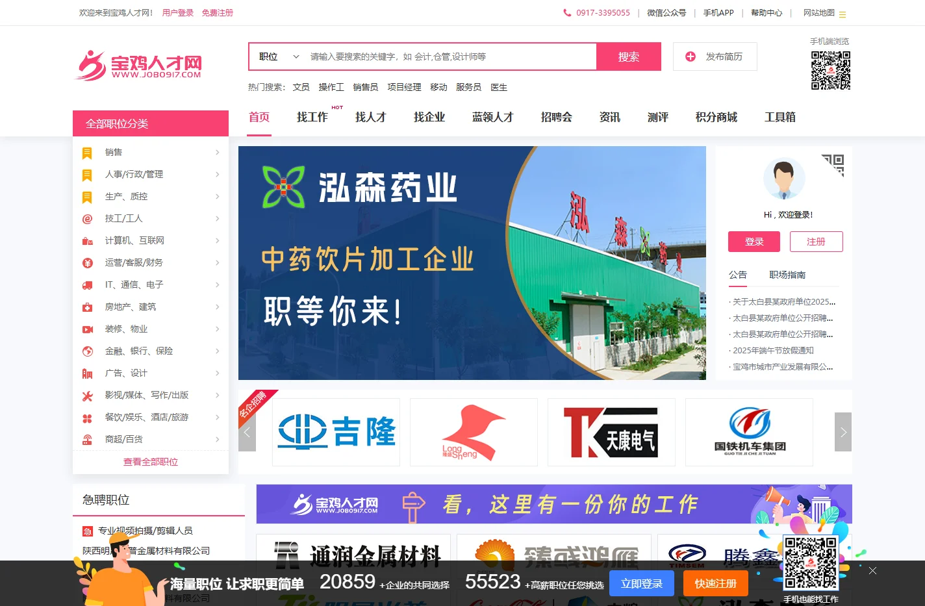Open the 职位 search type dropdown

pyautogui.click(x=279, y=57)
